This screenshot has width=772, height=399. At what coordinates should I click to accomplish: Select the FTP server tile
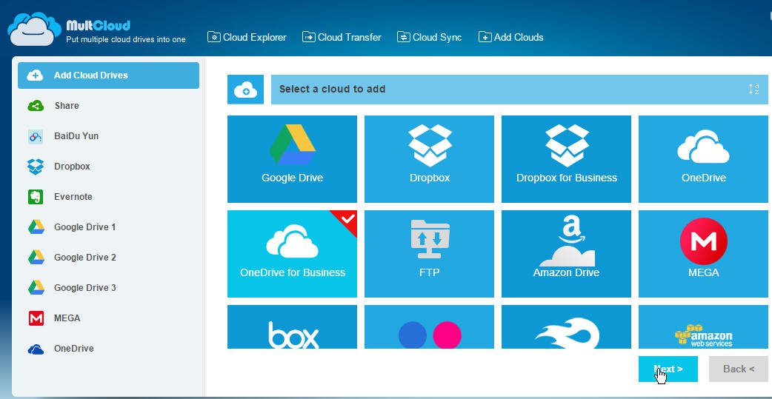click(x=429, y=254)
